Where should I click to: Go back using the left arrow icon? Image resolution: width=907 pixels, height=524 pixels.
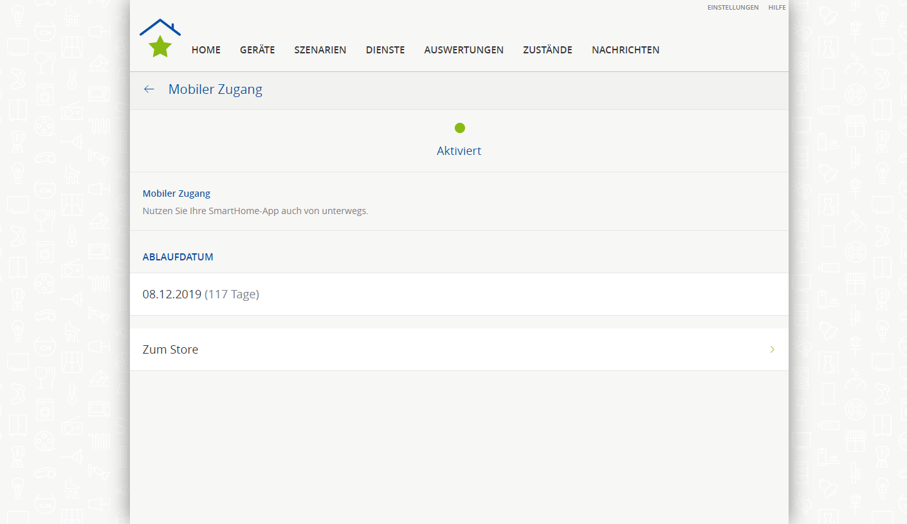coord(149,89)
